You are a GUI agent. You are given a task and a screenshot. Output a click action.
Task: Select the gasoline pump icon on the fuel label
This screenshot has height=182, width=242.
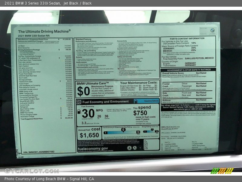[x=79, y=112]
